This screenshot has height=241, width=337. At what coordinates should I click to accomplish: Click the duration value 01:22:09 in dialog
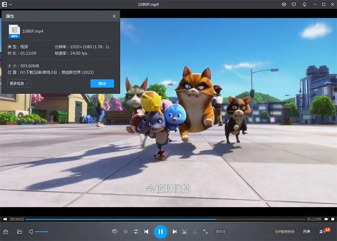click(x=28, y=53)
